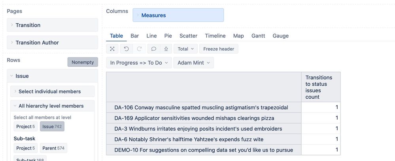The width and height of the screenshot is (395, 161).
Task: Open the Total dropdown
Action: coord(186,49)
